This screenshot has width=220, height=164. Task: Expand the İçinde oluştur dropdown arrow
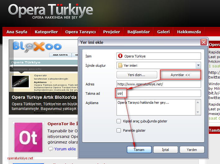[198, 65]
